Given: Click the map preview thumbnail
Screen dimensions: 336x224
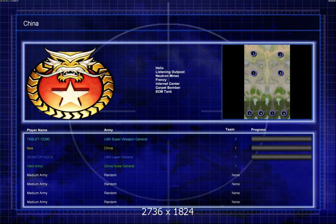Looking at the screenshot, I should (267, 82).
